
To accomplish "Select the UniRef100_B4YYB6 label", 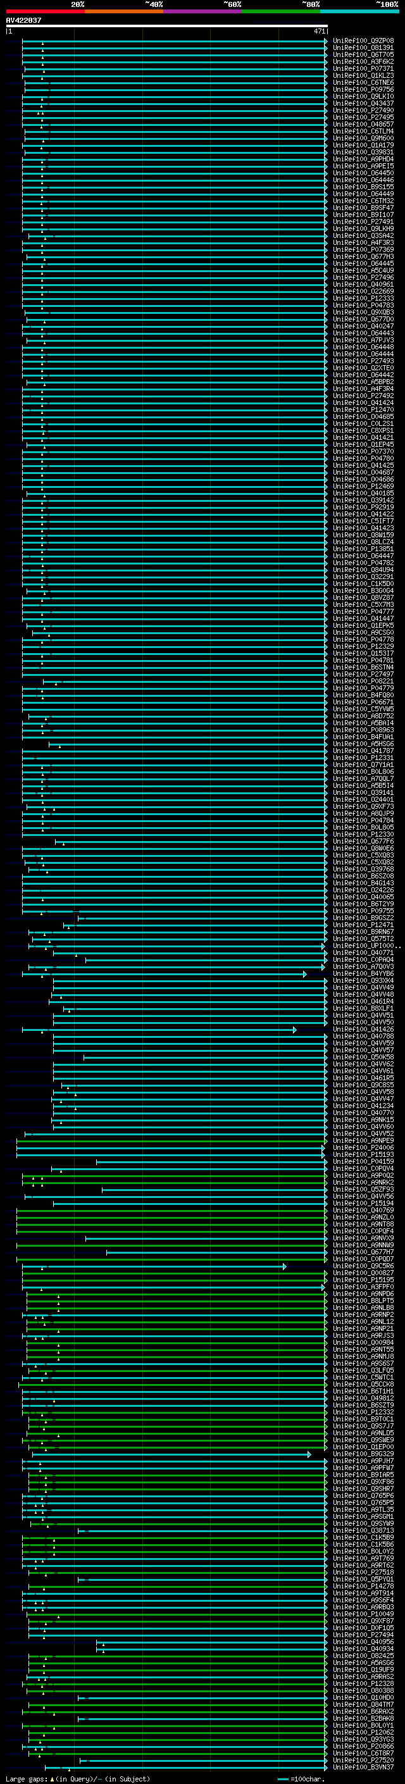I will click(363, 974).
